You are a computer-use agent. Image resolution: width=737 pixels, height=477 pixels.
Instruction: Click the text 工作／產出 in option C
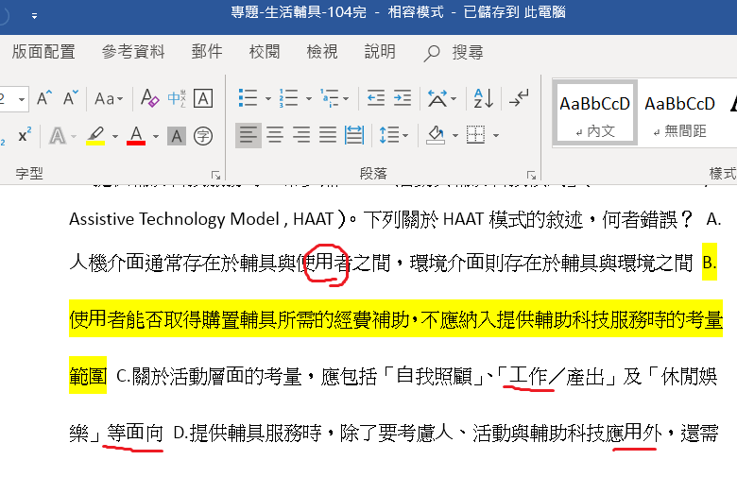tap(557, 376)
